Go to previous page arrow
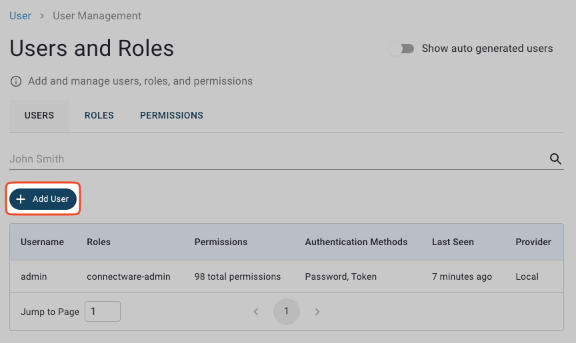 256,312
